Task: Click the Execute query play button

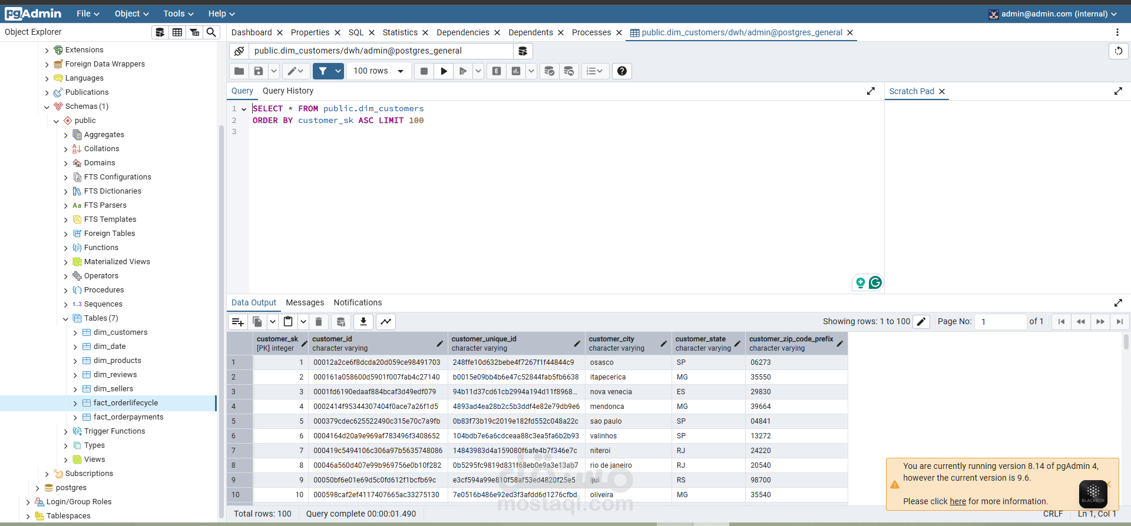Action: click(x=444, y=71)
